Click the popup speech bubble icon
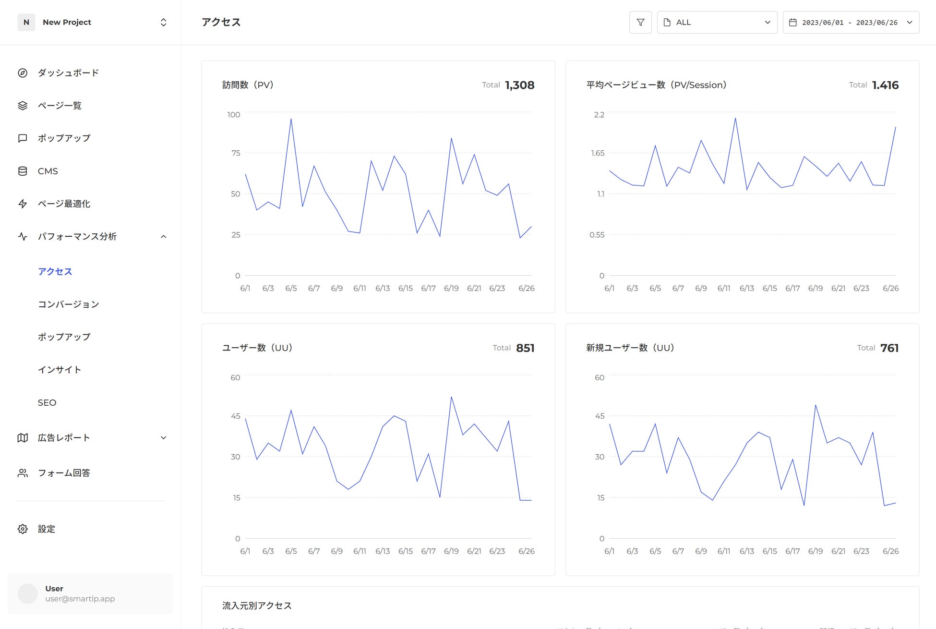 (23, 138)
